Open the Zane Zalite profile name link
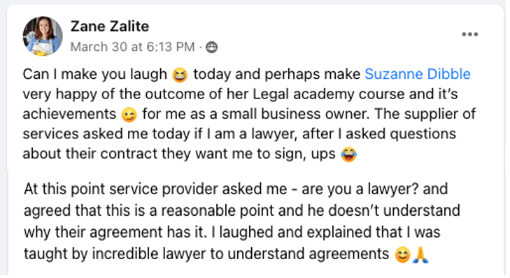 (x=110, y=27)
